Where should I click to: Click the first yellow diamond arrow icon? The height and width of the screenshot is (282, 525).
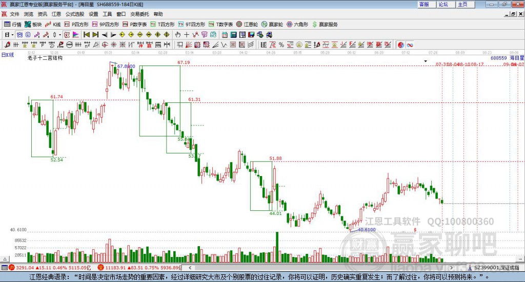(122, 35)
